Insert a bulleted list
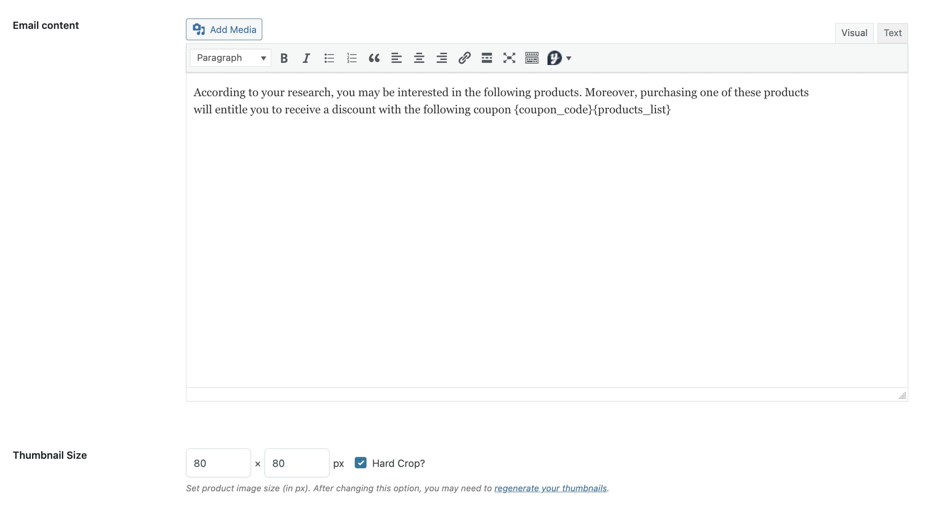The height and width of the screenshot is (522, 928). pyautogui.click(x=329, y=58)
